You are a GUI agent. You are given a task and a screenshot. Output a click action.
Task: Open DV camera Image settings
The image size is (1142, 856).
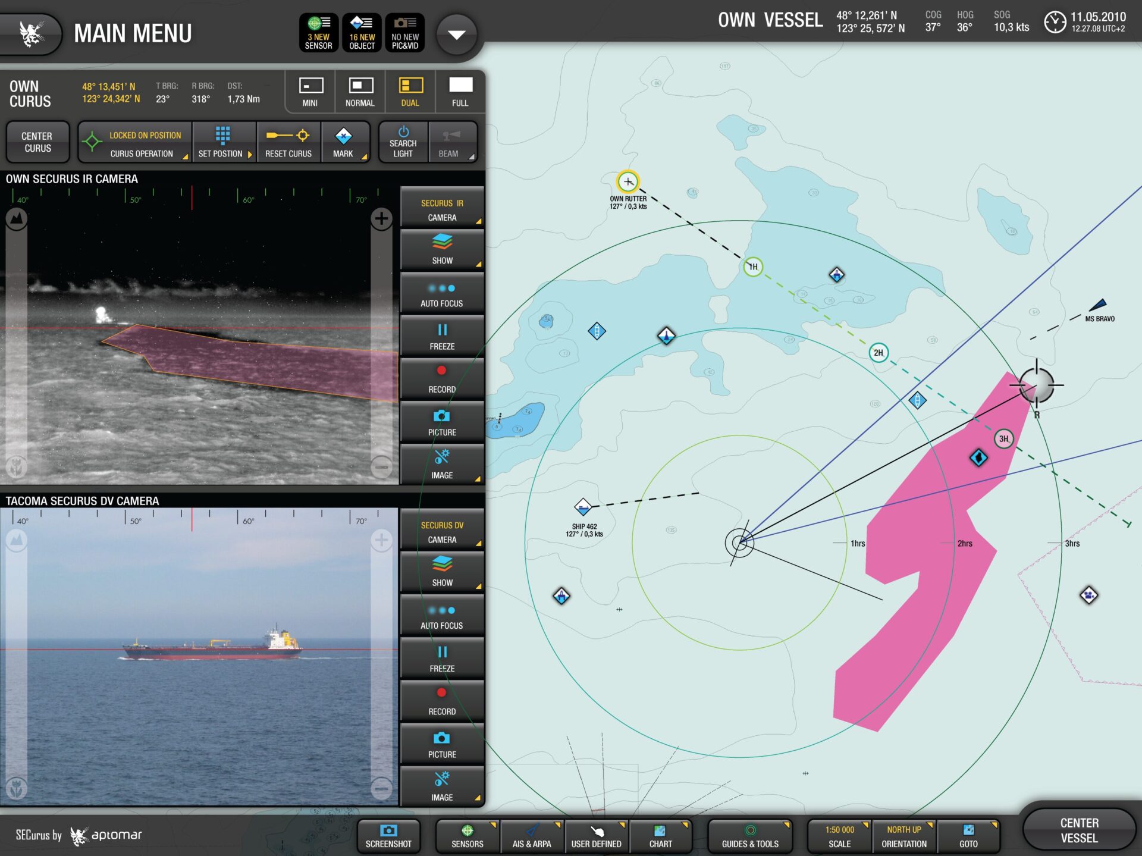coord(442,788)
